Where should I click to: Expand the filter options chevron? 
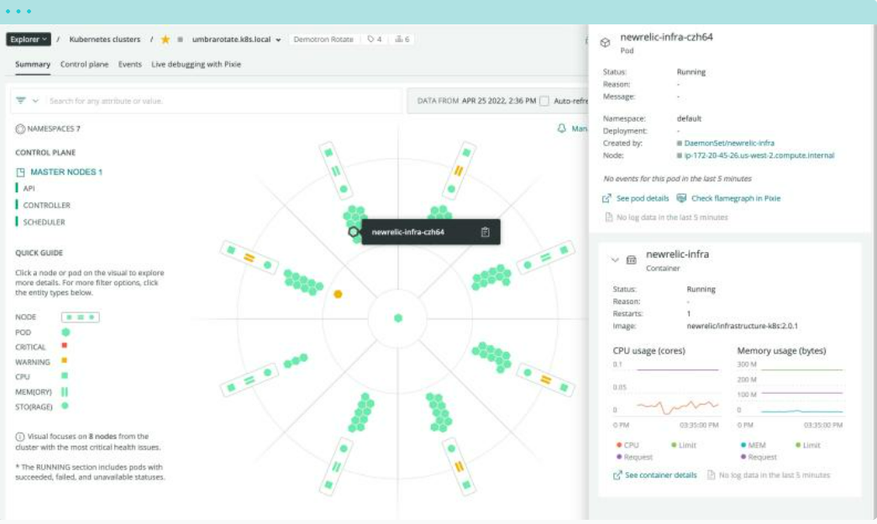35,102
